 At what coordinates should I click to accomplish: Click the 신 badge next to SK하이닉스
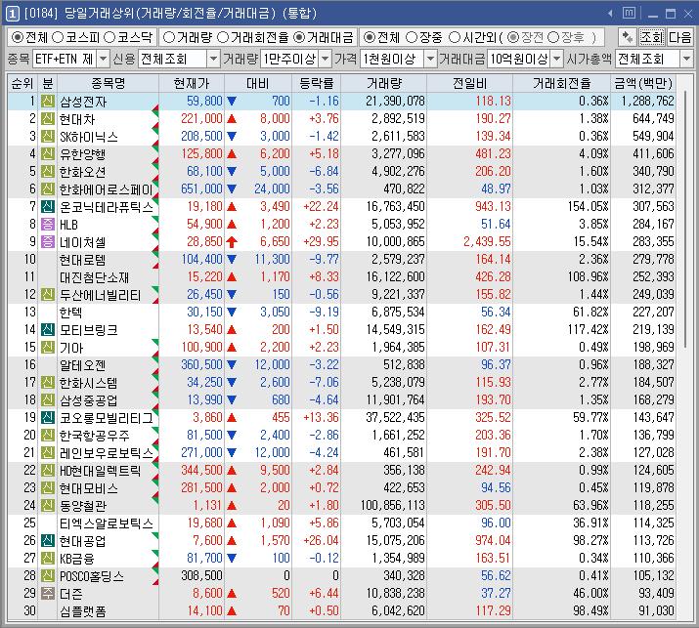tap(47, 137)
